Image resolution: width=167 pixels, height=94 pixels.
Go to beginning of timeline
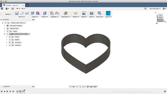(2, 91)
